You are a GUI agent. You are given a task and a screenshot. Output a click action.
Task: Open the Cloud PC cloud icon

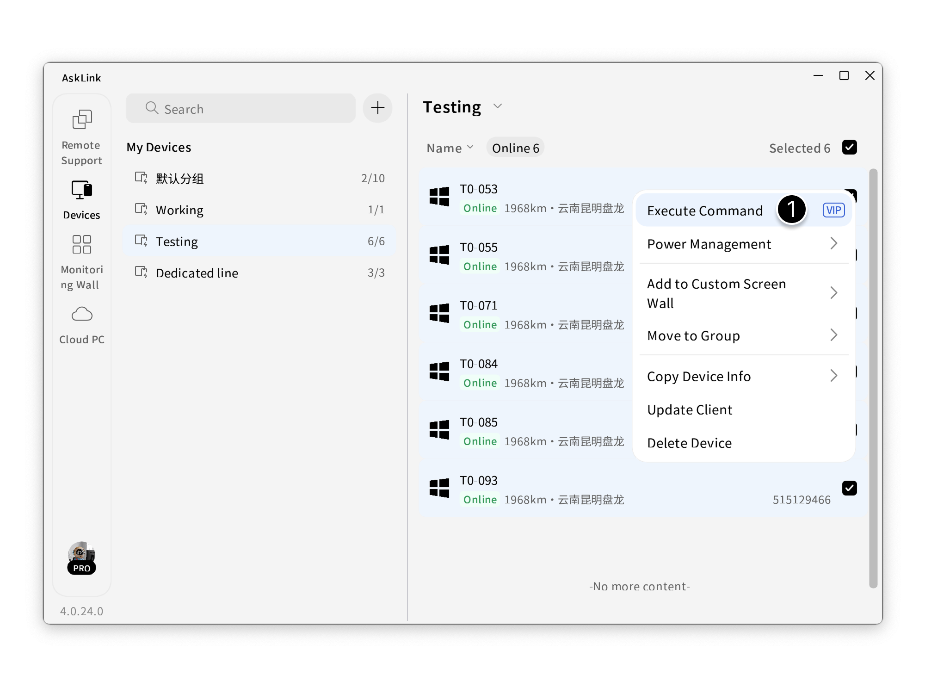click(x=82, y=314)
